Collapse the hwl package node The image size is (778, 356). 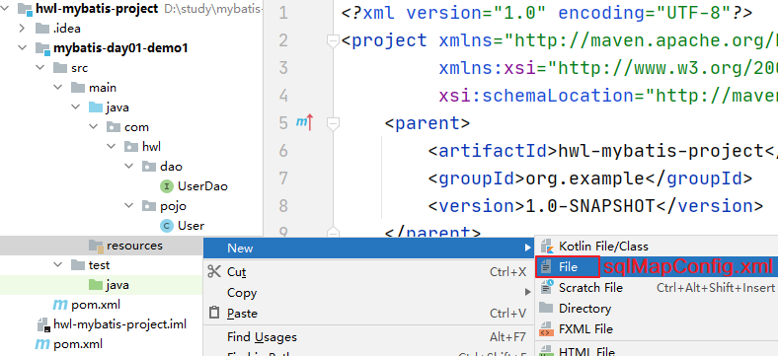pyautogui.click(x=112, y=146)
